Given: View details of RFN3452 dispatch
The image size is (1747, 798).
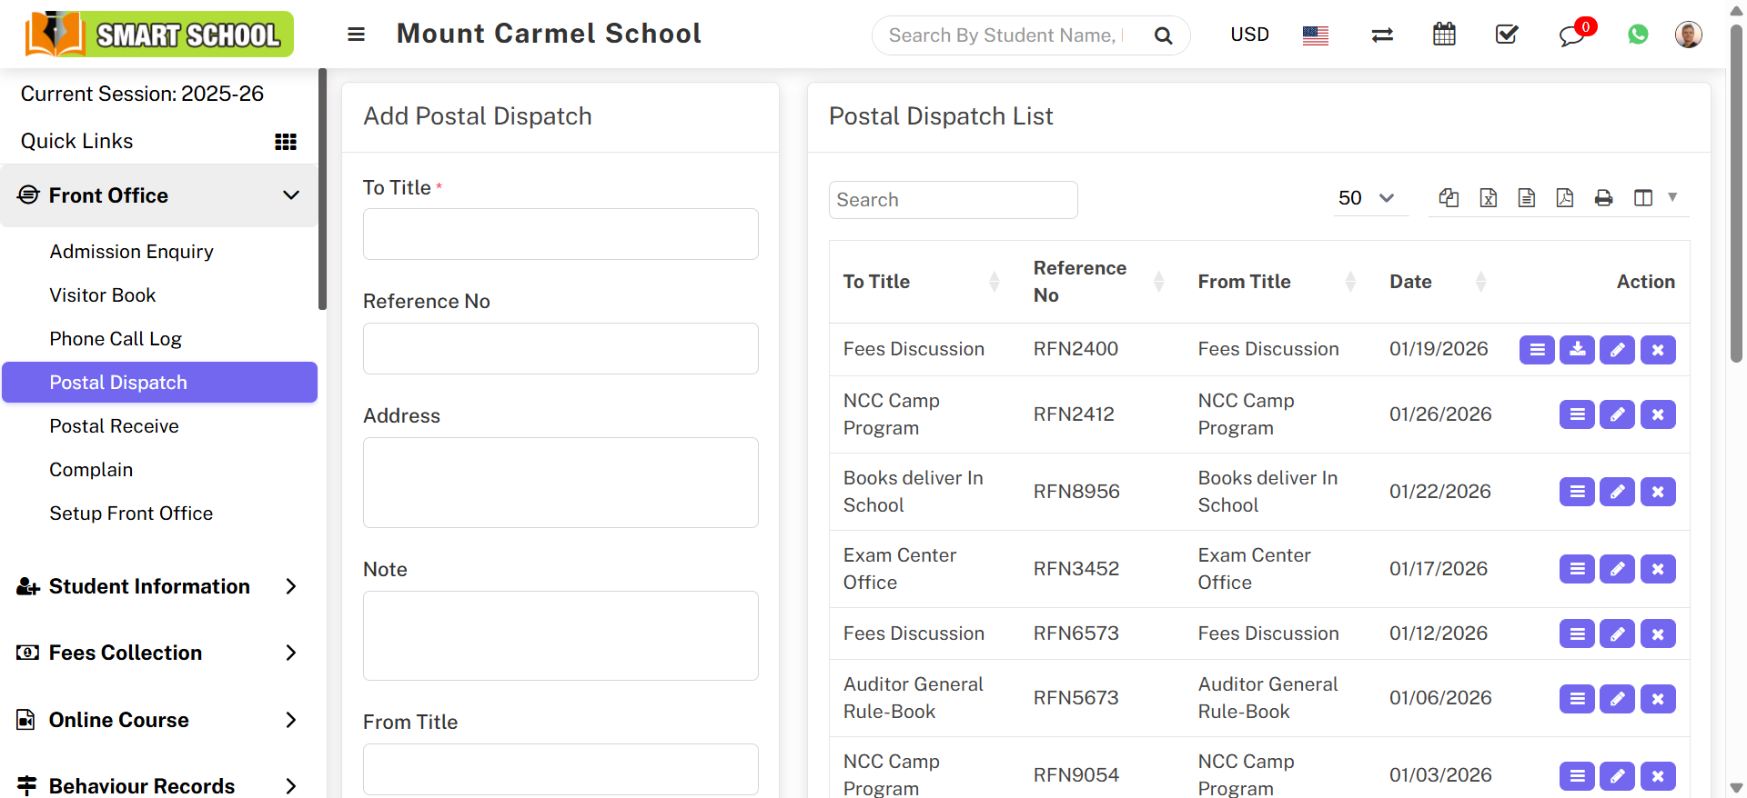Looking at the screenshot, I should coord(1577,569).
